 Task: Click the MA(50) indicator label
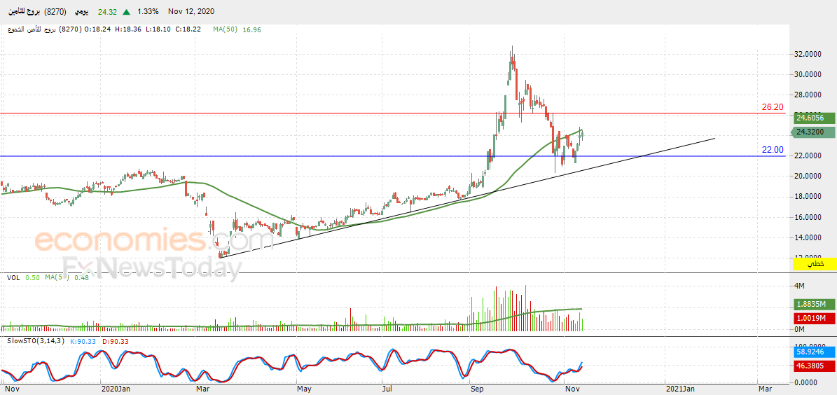(x=226, y=30)
